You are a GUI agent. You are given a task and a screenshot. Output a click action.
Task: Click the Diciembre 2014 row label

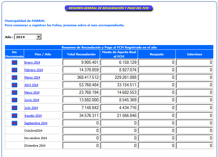(35, 146)
